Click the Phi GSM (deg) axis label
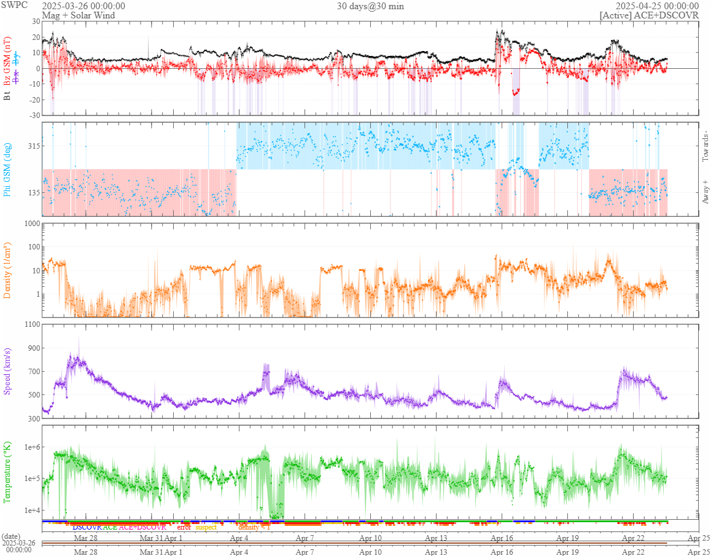Viewport: 711px width, 556px height. pyautogui.click(x=7, y=170)
